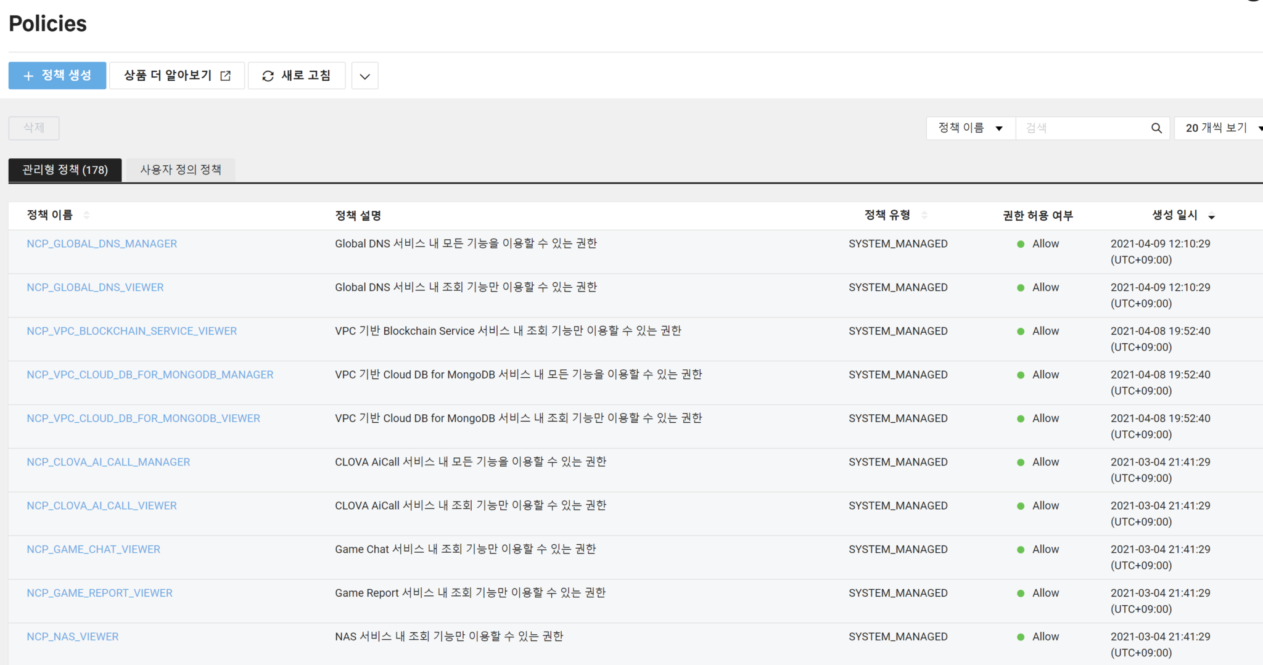Click the 삭제 button
Screen dimensions: 1263x665
(x=33, y=128)
